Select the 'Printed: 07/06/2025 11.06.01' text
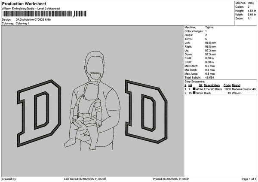Viewport: 258px width, 182px height. tap(171, 179)
